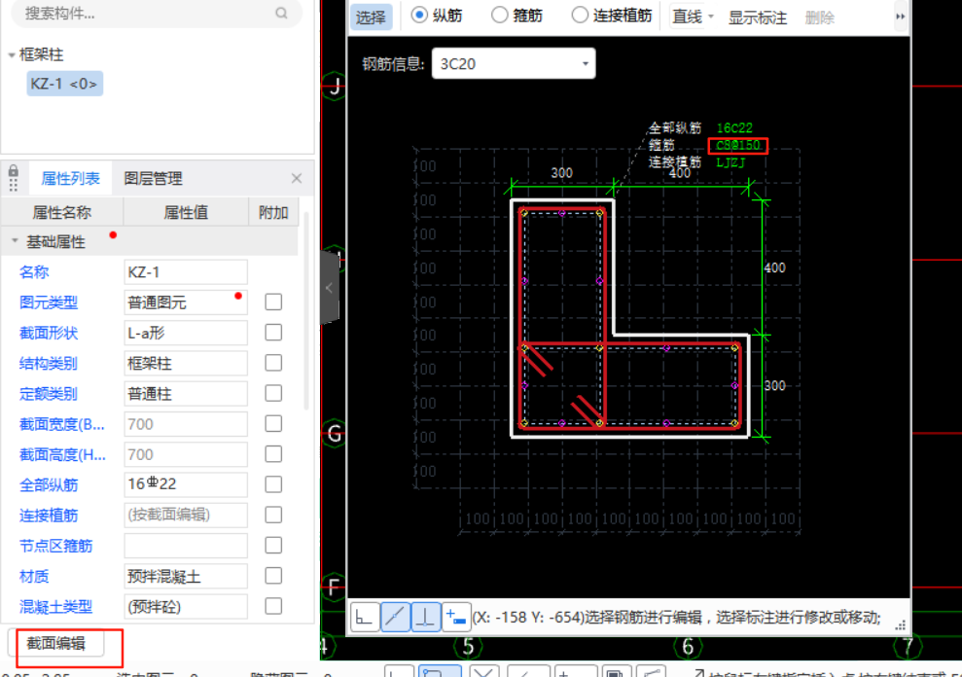This screenshot has width=962, height=677.
Task: Click the search magnifier icon
Action: [x=281, y=13]
